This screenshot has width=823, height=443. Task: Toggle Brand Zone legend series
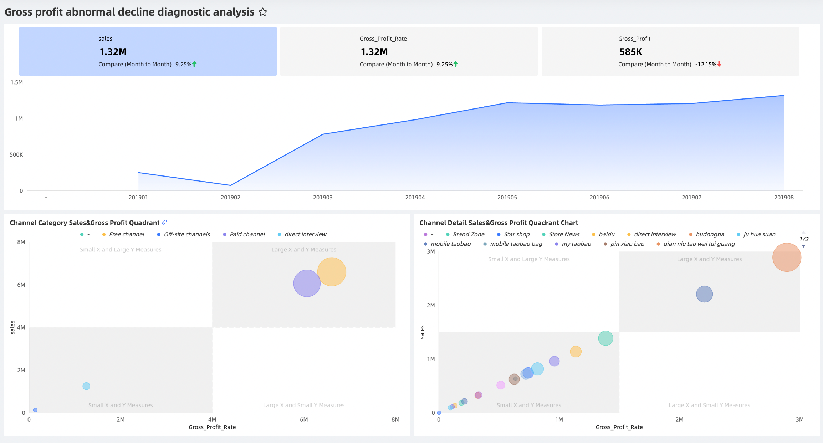[x=468, y=234]
